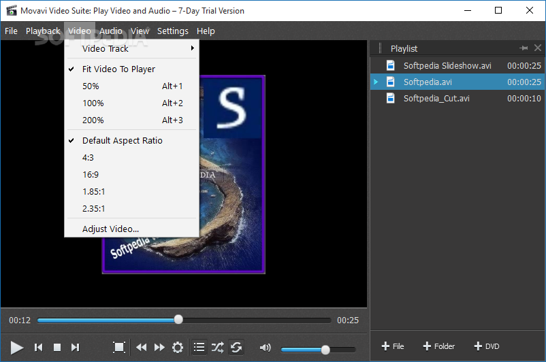Click the Playlist panel drag grip
546x362 pixels.
click(380, 48)
